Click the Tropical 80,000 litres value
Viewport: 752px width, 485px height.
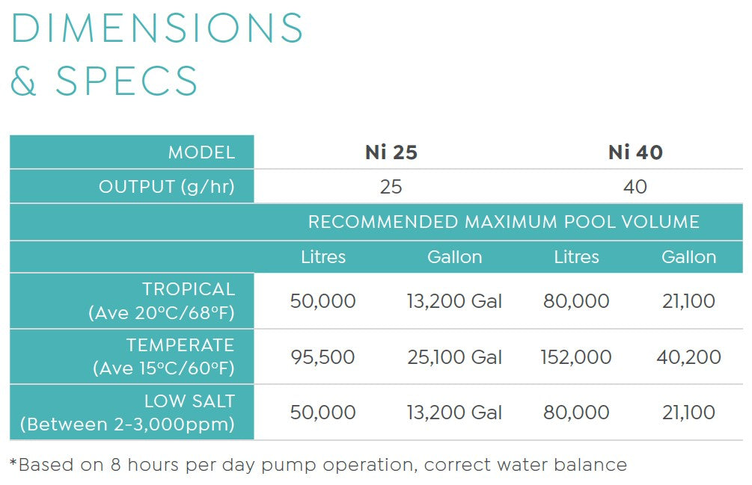click(576, 302)
